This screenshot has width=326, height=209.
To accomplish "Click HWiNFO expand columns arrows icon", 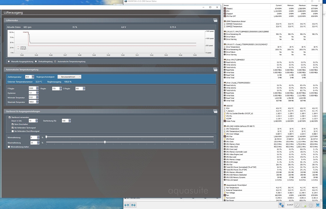I will click(x=127, y=205).
